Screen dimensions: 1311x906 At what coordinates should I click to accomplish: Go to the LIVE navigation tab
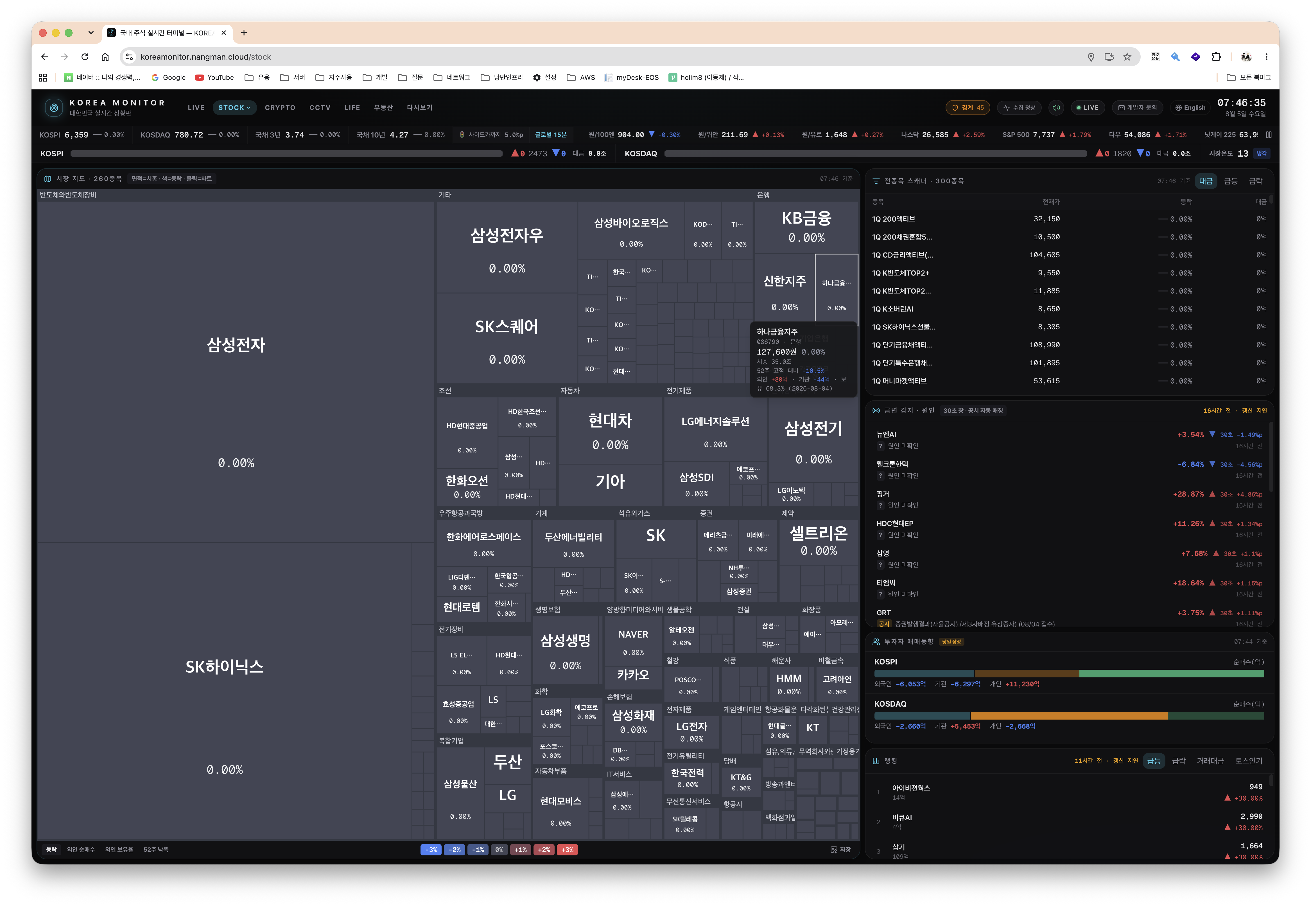(196, 107)
